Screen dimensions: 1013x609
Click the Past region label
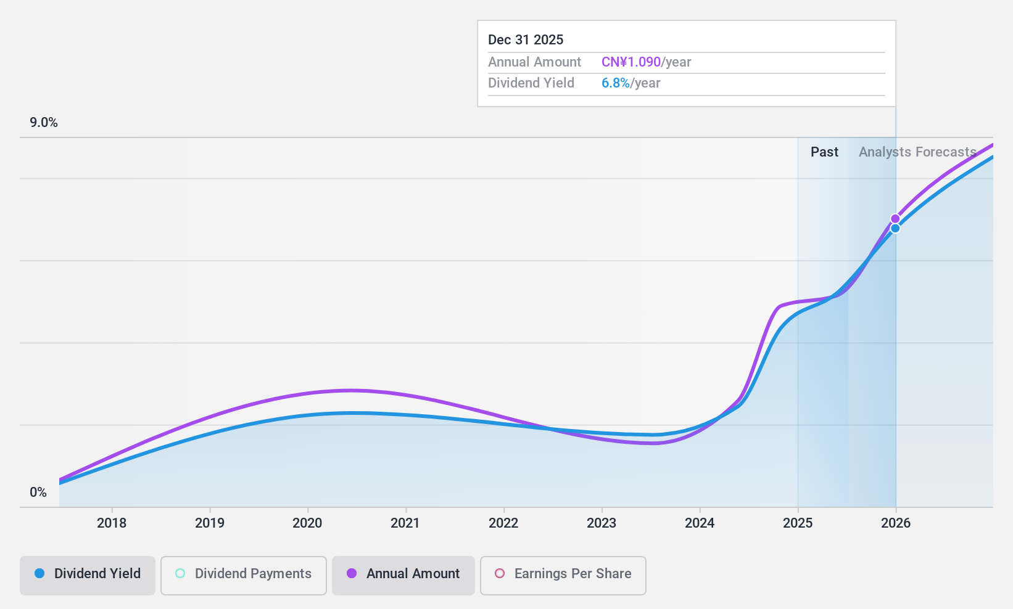pos(824,152)
